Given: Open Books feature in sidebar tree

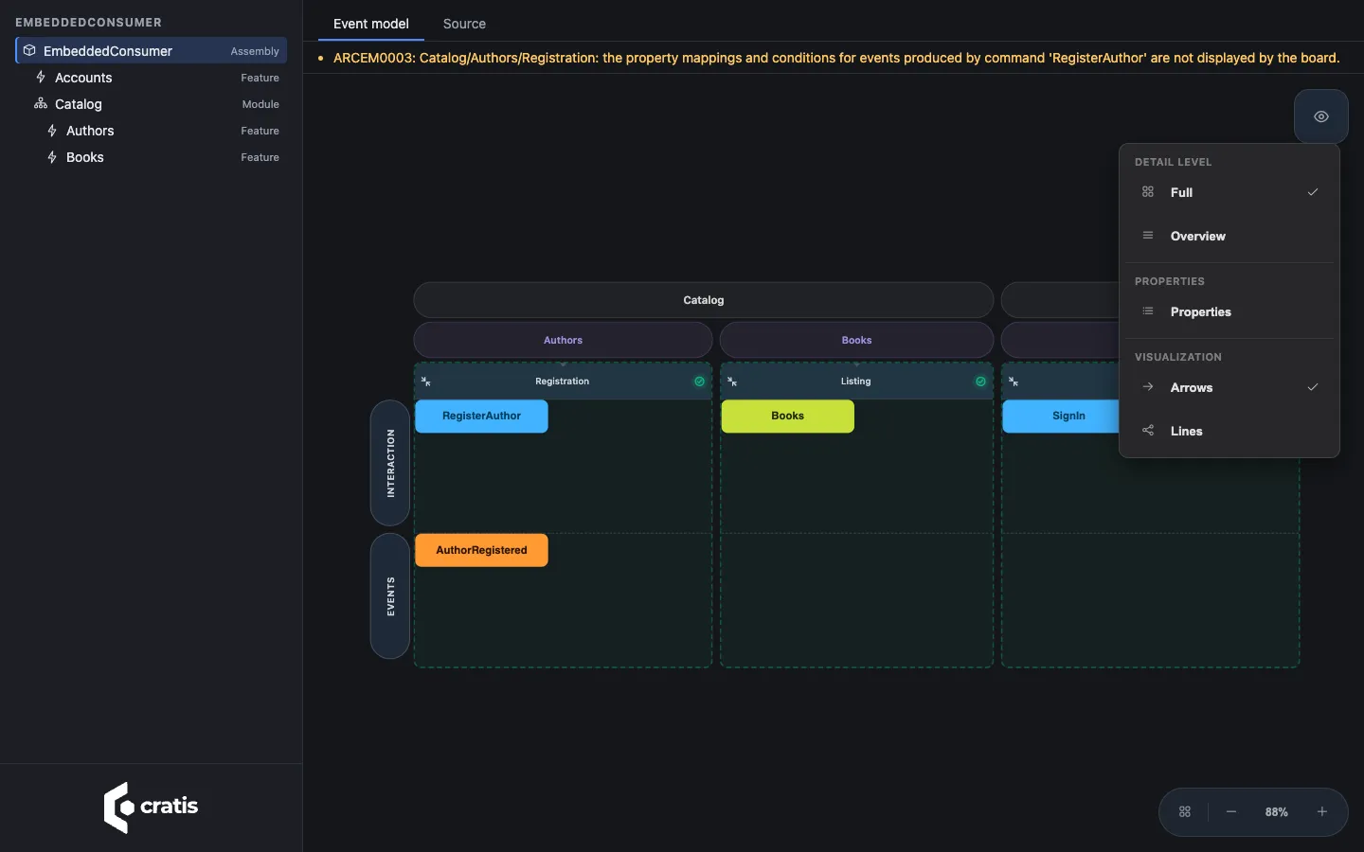Looking at the screenshot, I should coord(152,157).
